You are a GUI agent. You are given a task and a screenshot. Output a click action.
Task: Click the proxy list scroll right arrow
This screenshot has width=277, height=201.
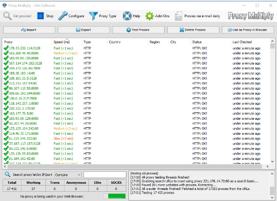coord(267,166)
